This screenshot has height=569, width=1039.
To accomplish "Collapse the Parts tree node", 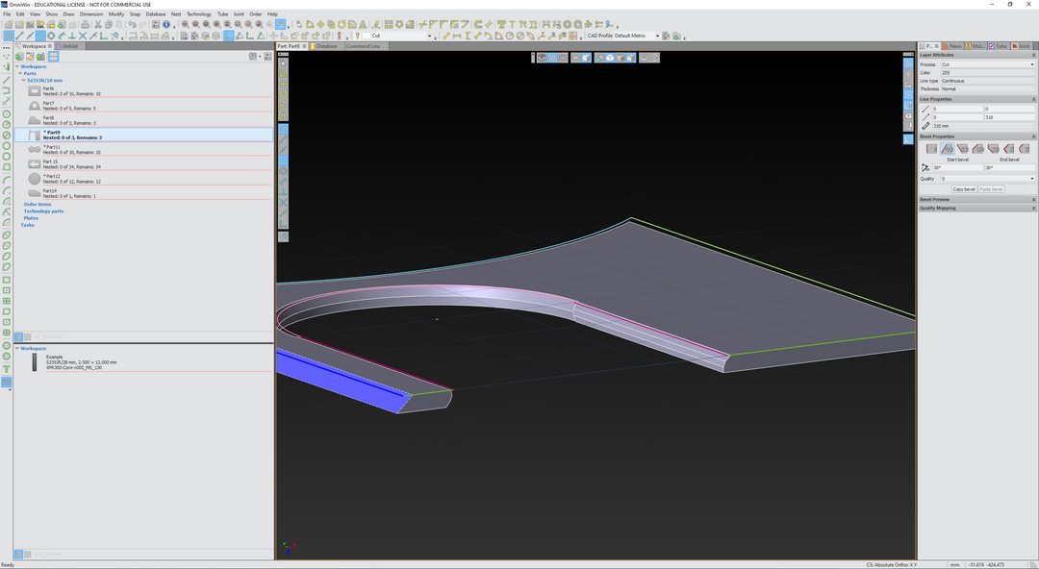I will [x=20, y=73].
